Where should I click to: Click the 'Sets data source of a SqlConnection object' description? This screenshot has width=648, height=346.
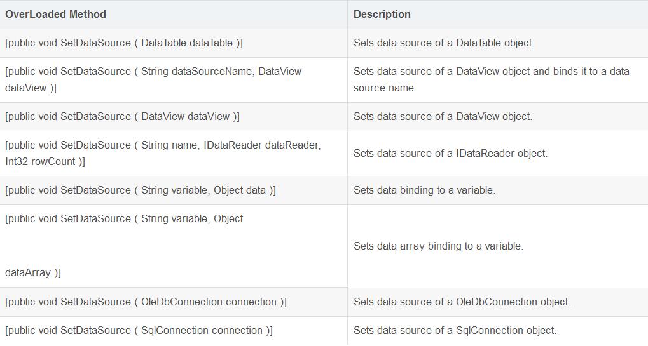click(455, 331)
